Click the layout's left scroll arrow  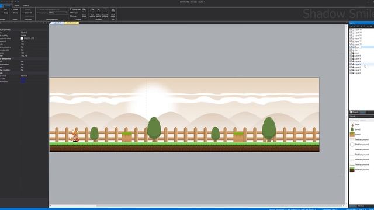click(50, 206)
